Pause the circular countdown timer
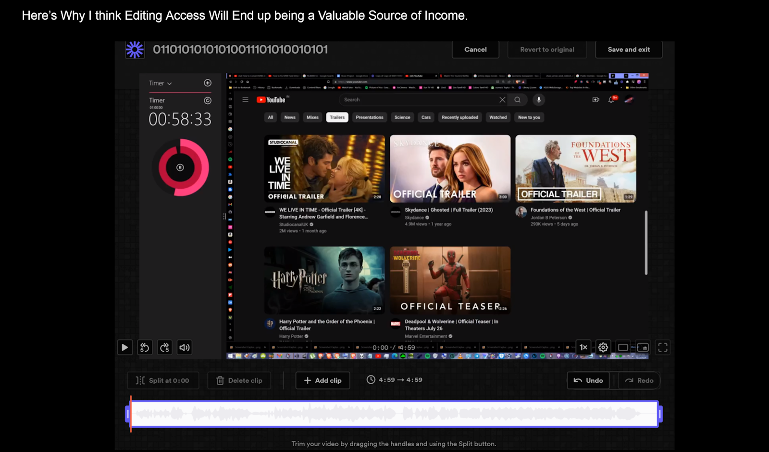 (x=180, y=168)
